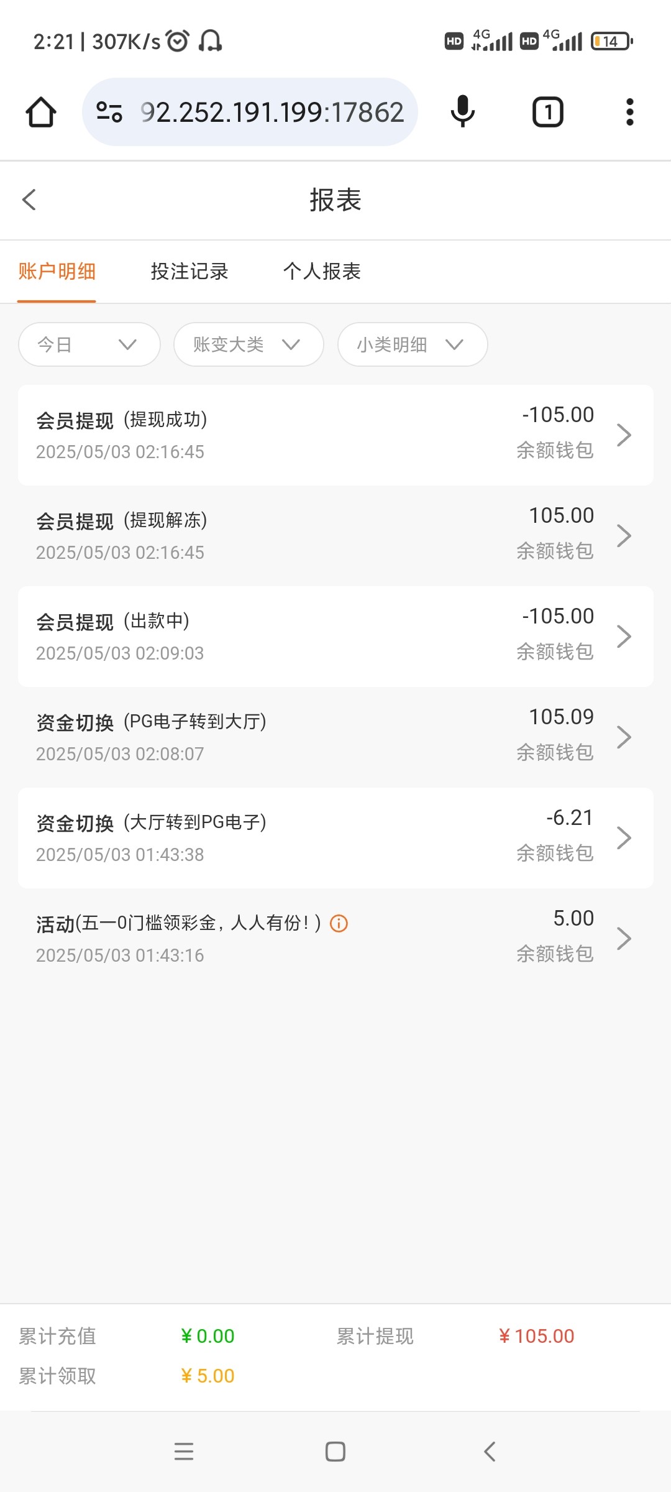Open the 提现成功 withdrawal record details
The height and width of the screenshot is (1492, 671).
pyautogui.click(x=335, y=435)
